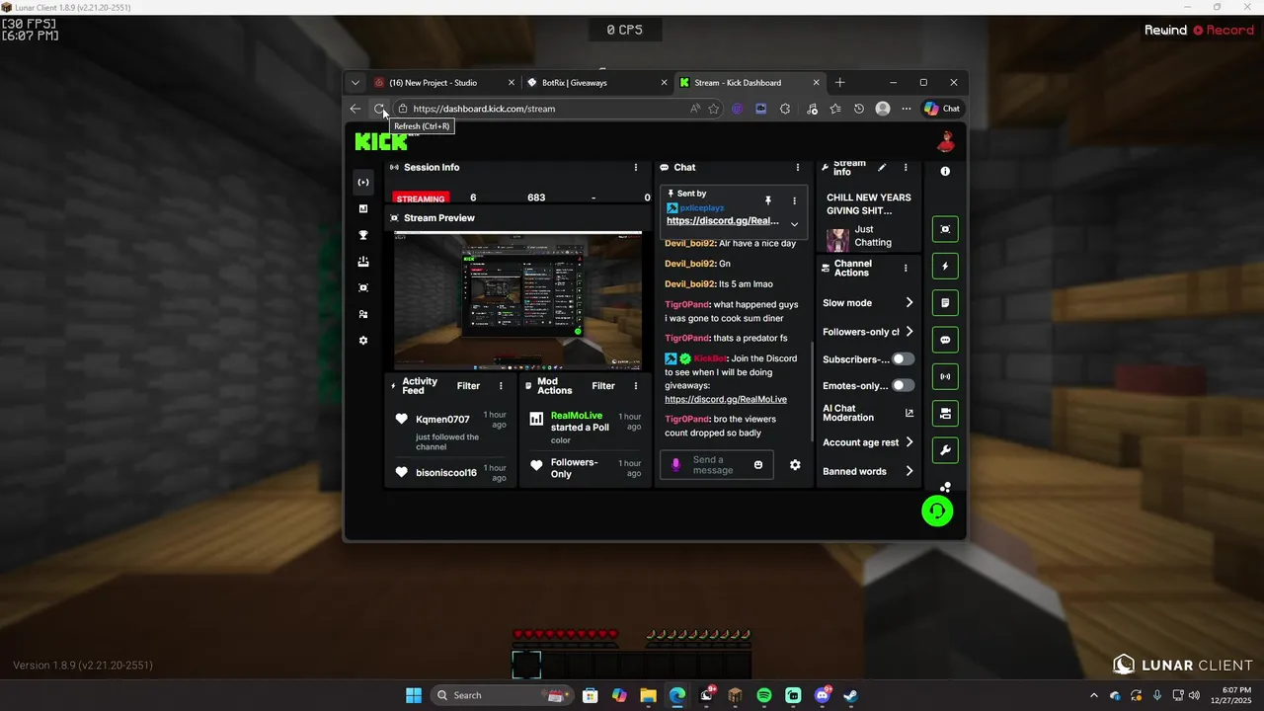Screen dimensions: 1264x711
Task: Open AI Chat Moderation external link
Action: pos(909,413)
